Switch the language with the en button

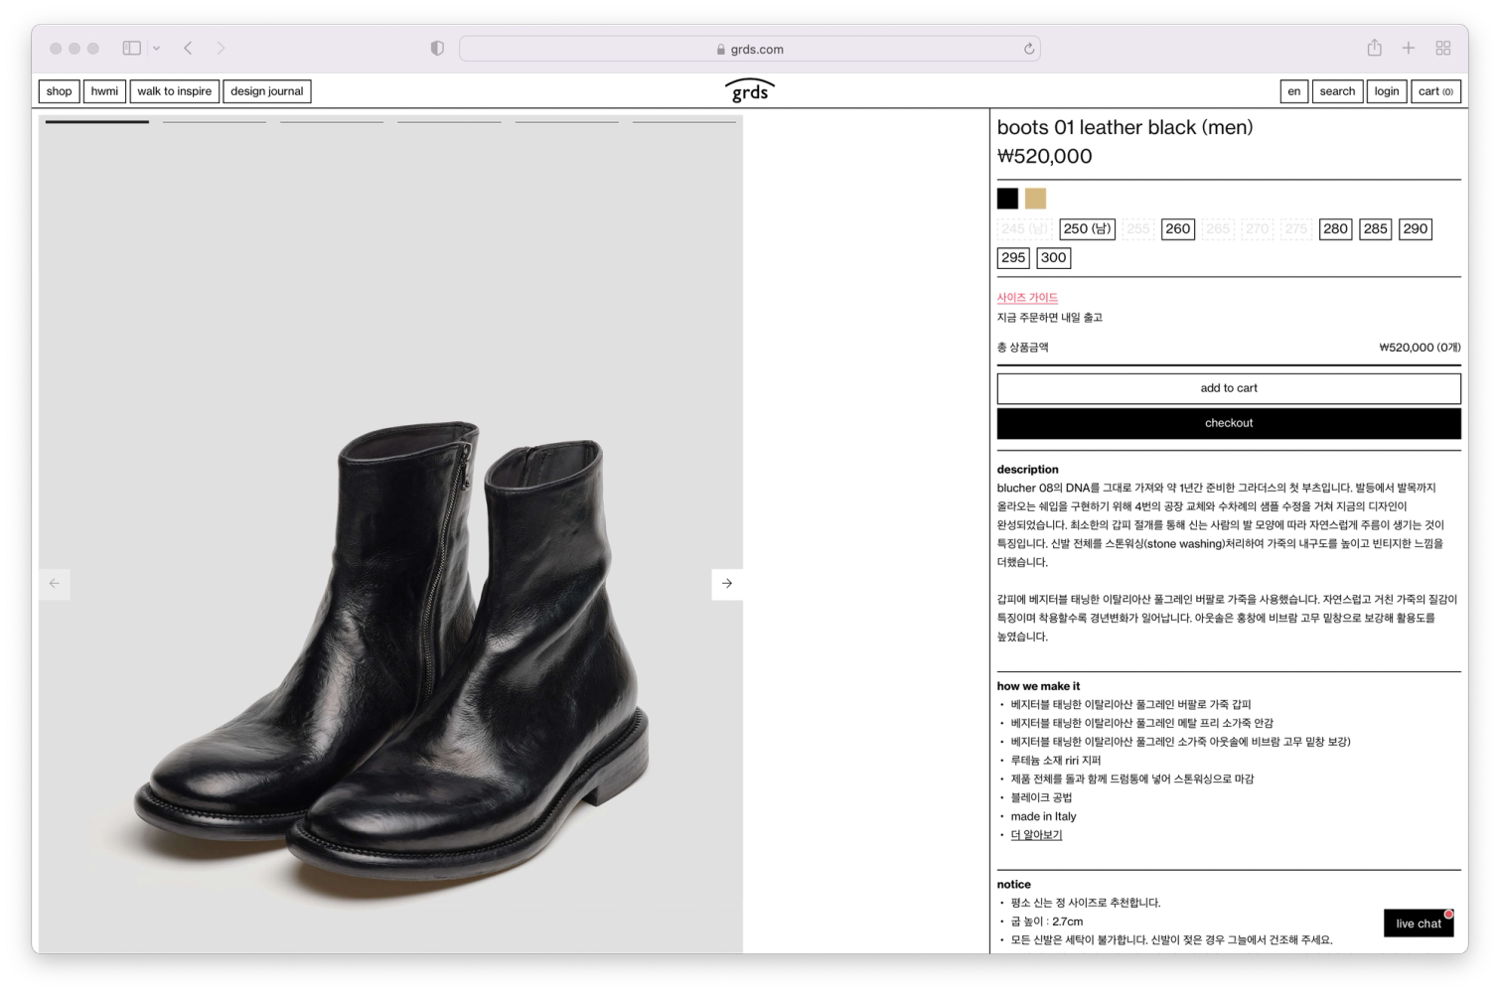point(1294,91)
